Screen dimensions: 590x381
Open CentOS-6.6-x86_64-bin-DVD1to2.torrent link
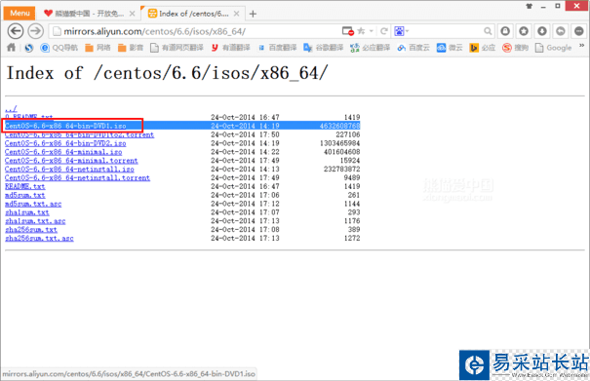pyautogui.click(x=79, y=134)
